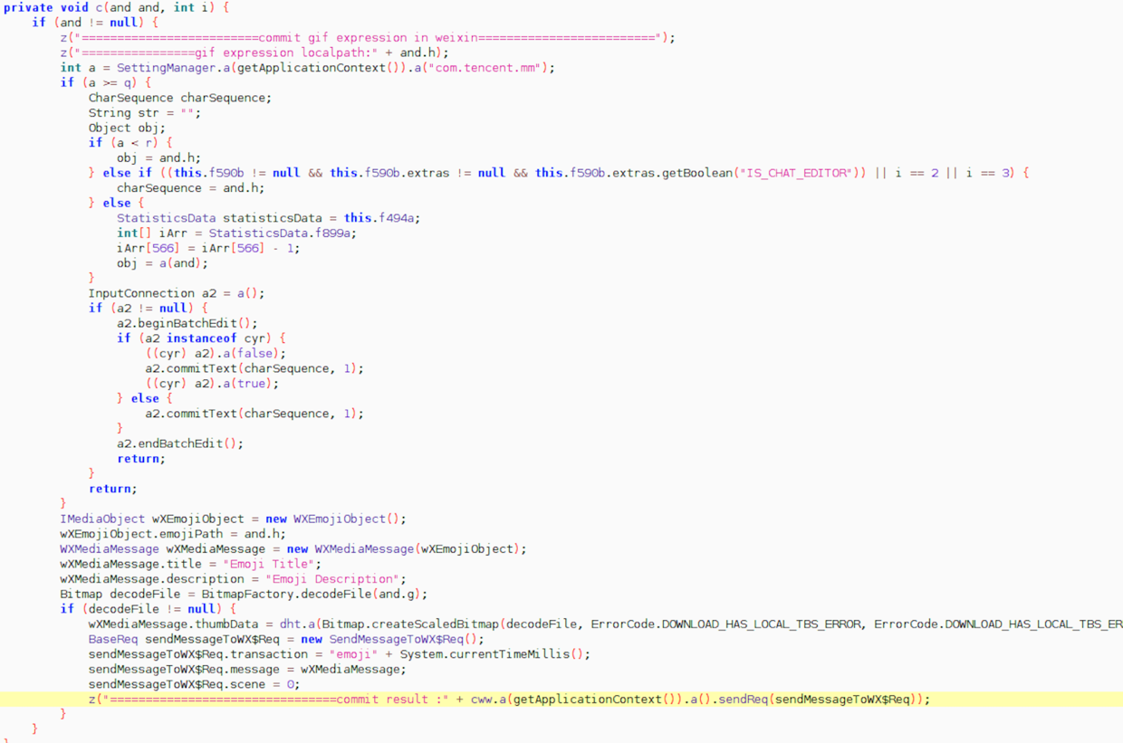Click the 'String str = "";' line
Screen dimensions: 1123x743
pos(145,112)
